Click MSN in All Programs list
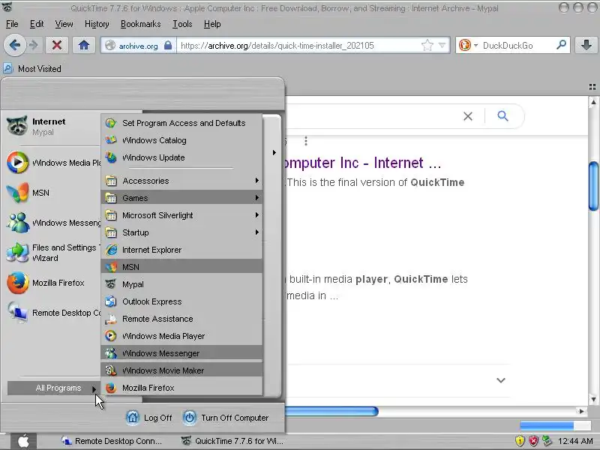The image size is (600, 450). (x=182, y=267)
